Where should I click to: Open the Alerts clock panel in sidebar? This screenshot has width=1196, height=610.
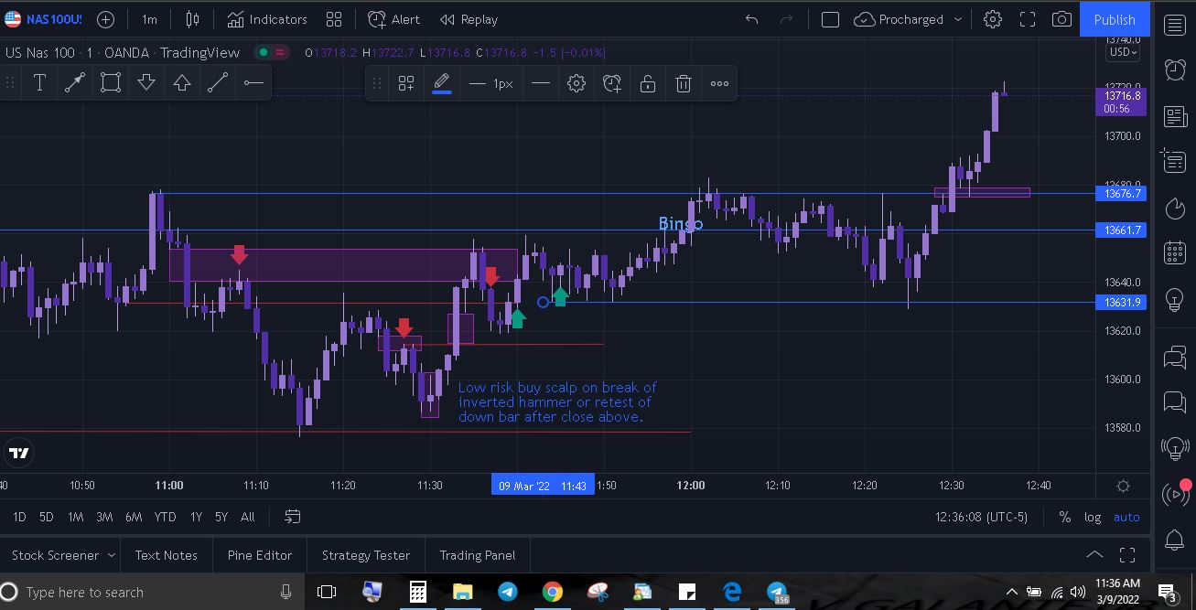tap(1175, 69)
